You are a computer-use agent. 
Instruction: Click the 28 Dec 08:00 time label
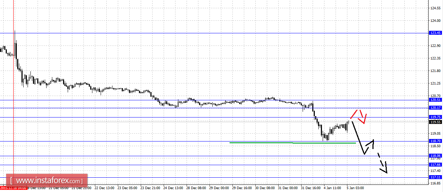coord(196,188)
